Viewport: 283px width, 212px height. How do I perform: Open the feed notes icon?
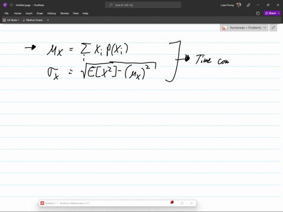[258, 14]
